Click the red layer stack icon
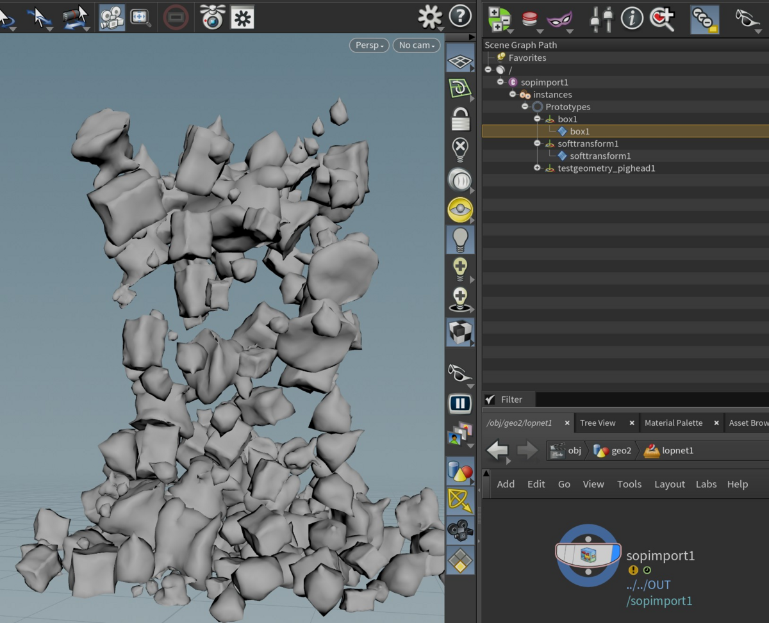Viewport: 769px width, 623px height. tap(530, 19)
